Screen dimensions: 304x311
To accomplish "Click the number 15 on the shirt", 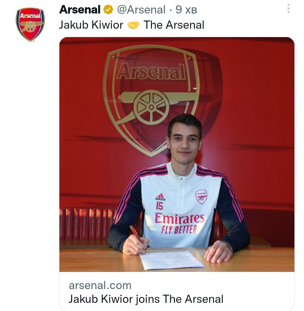I will click(x=159, y=206).
